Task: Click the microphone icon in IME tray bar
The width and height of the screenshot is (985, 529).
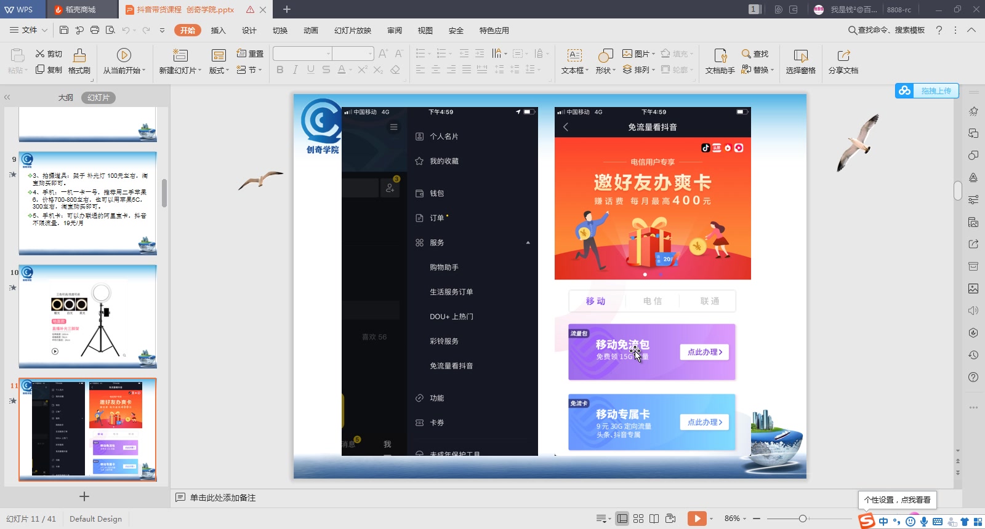Action: (924, 522)
